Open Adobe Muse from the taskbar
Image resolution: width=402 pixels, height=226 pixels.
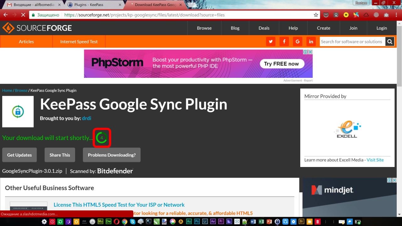(x=100, y=222)
